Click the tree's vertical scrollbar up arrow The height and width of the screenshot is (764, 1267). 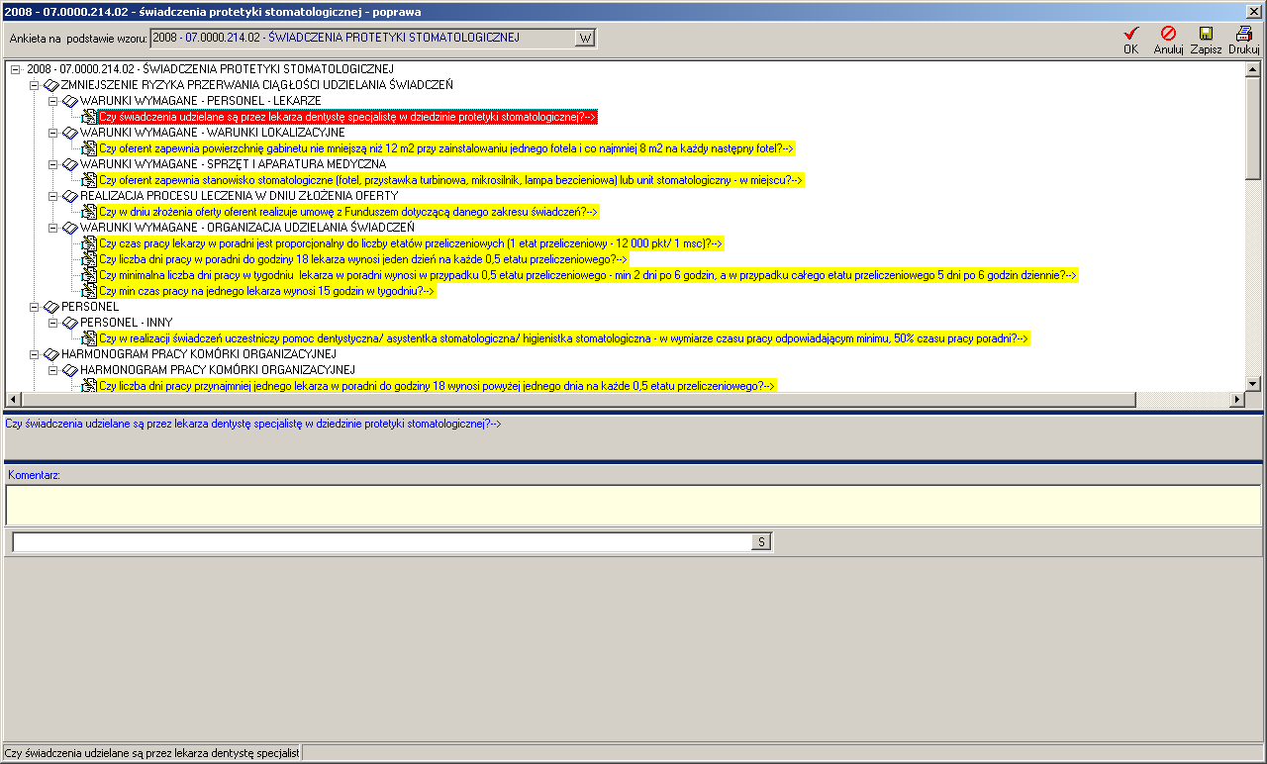(x=1253, y=69)
